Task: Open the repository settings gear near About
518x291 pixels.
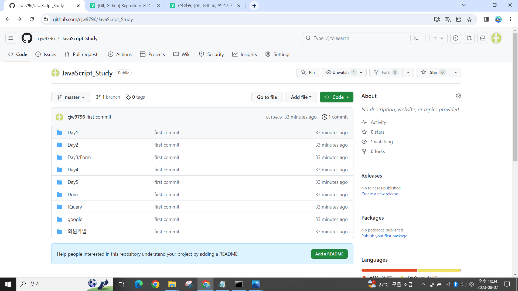Action: point(459,96)
